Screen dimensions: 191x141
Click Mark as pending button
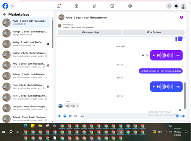pos(90,32)
